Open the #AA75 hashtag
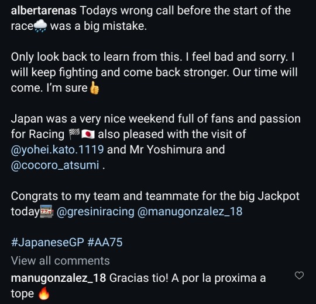316x304 pixels. (x=105, y=242)
